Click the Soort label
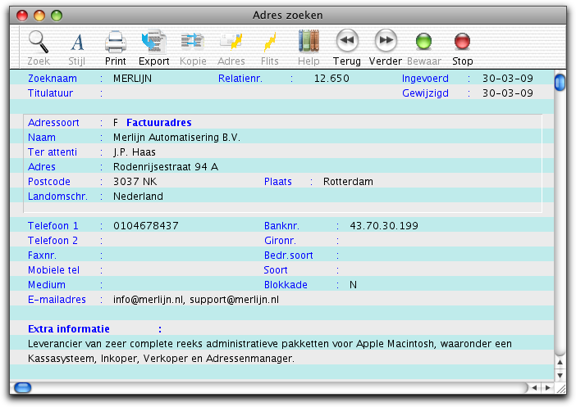 (x=276, y=270)
